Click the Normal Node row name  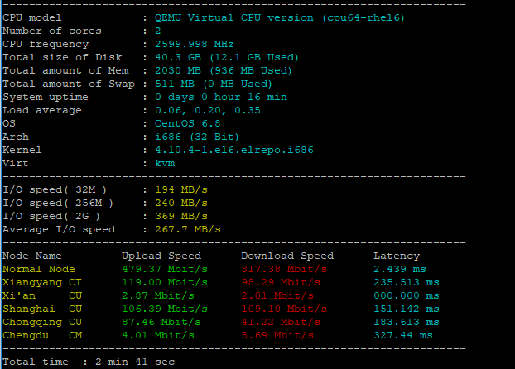coord(39,269)
